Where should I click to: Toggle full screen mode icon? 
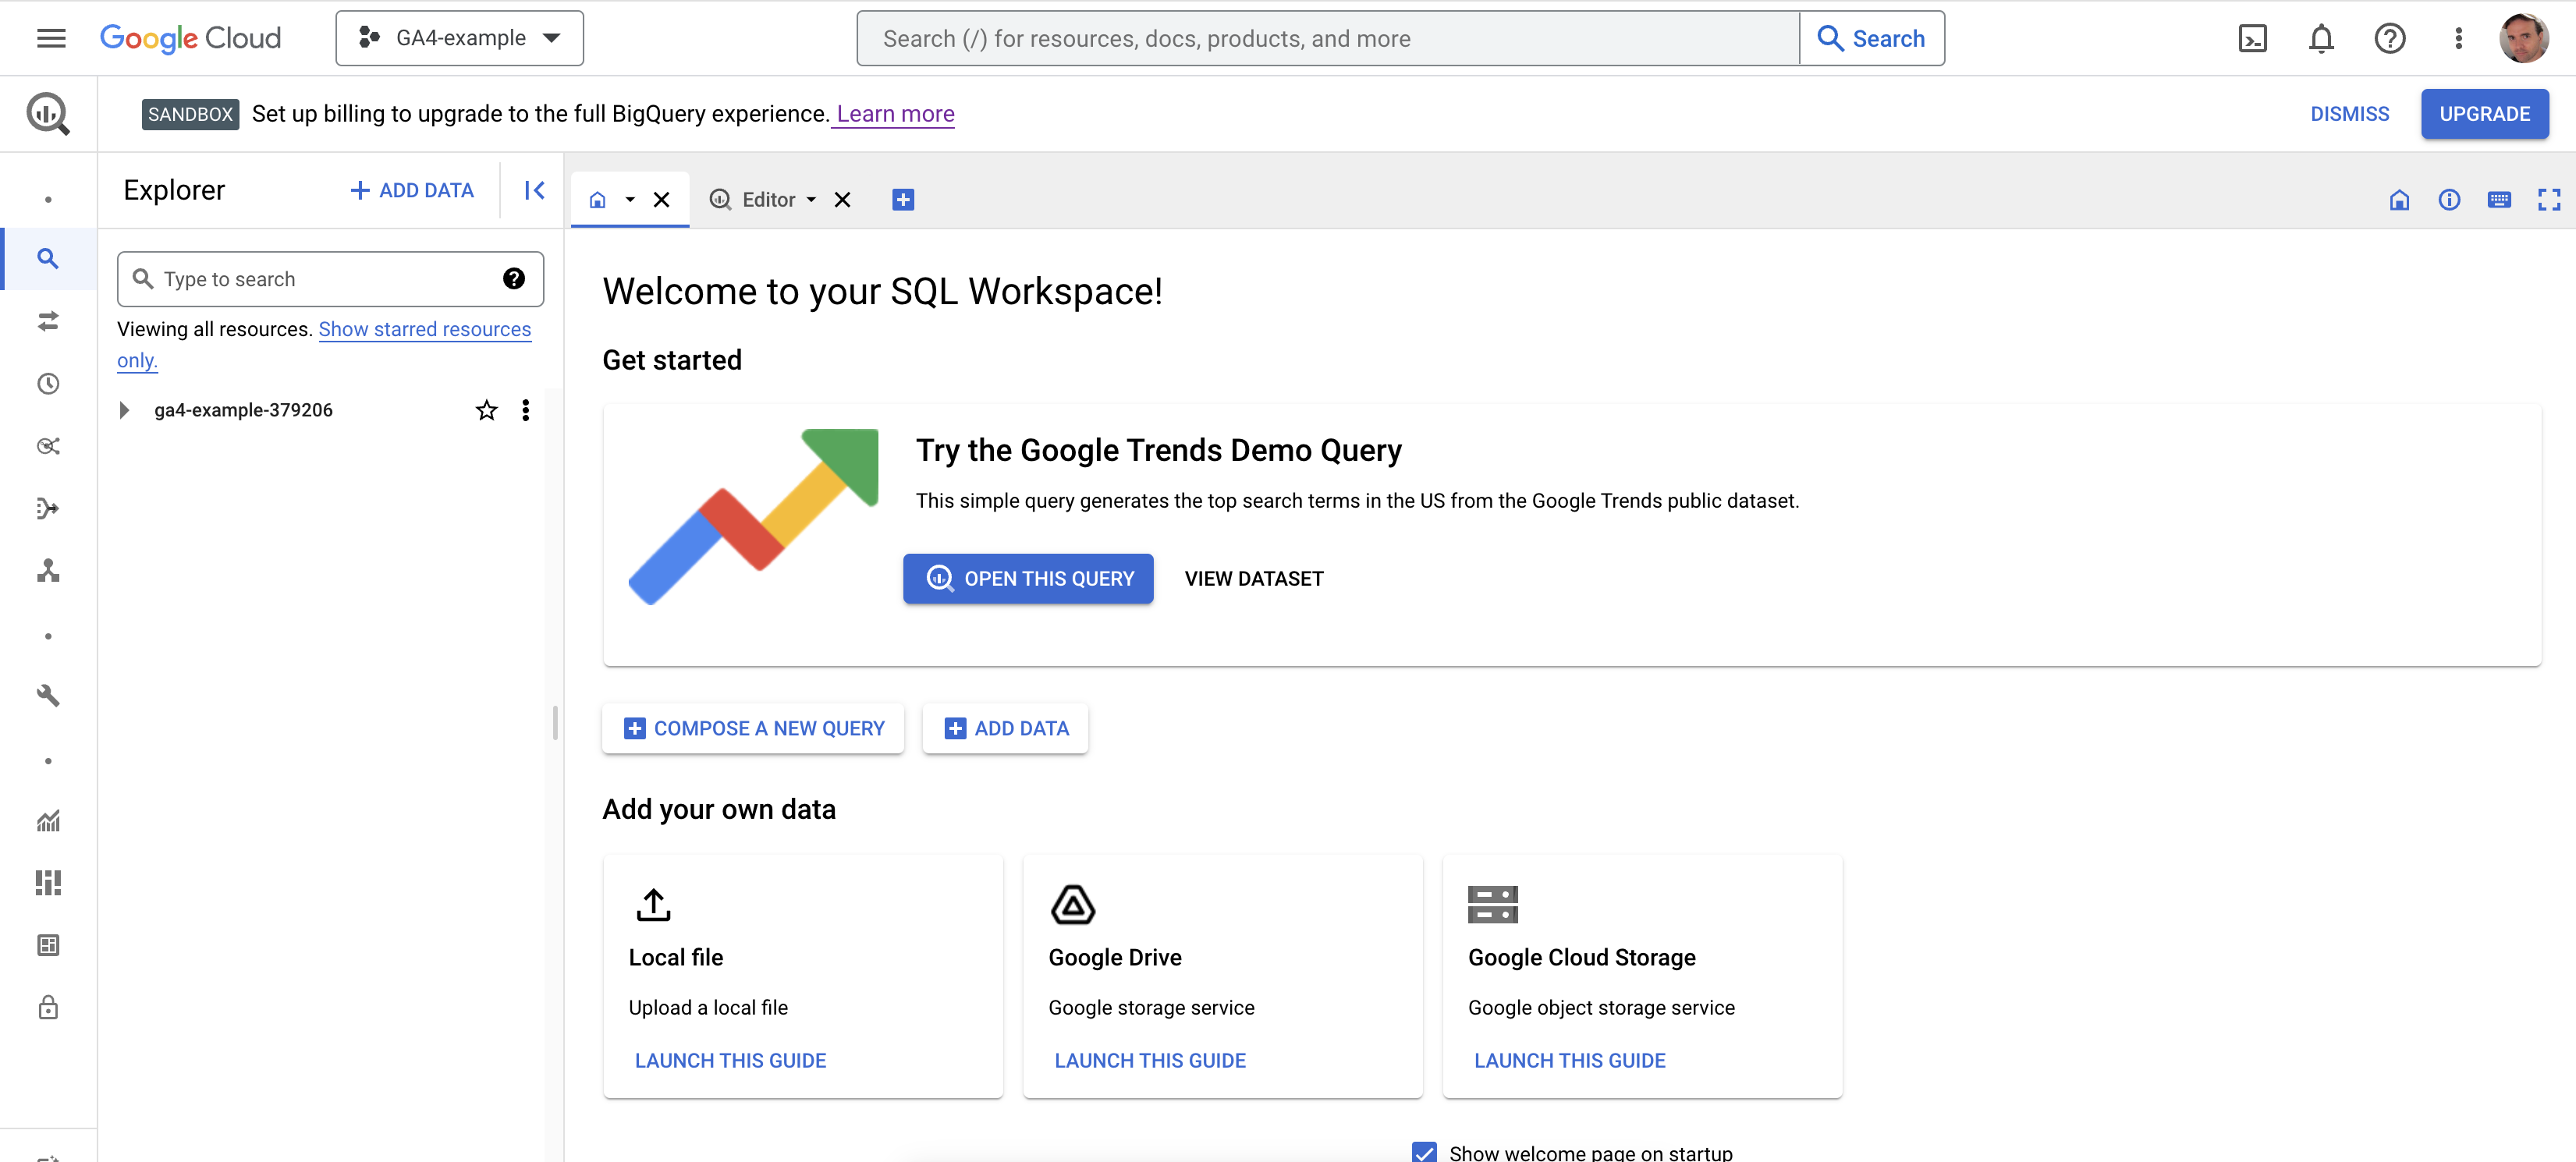coord(2549,200)
